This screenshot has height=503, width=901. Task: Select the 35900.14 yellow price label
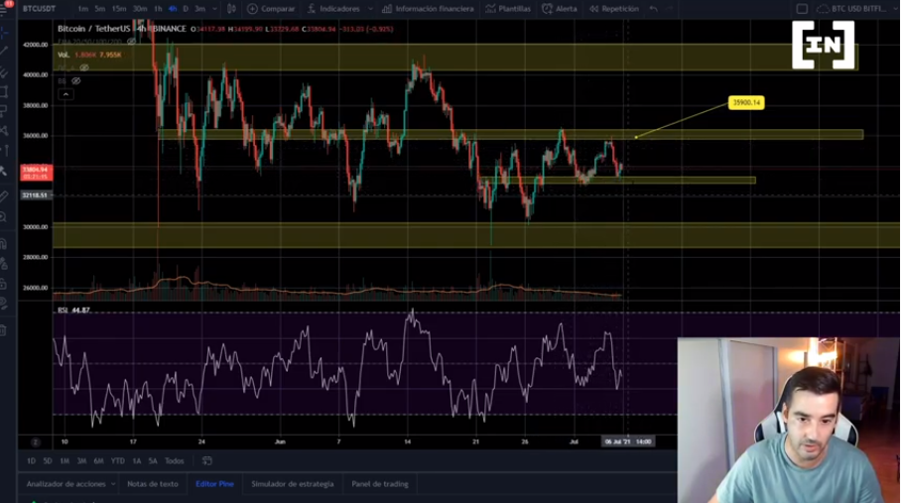point(746,103)
